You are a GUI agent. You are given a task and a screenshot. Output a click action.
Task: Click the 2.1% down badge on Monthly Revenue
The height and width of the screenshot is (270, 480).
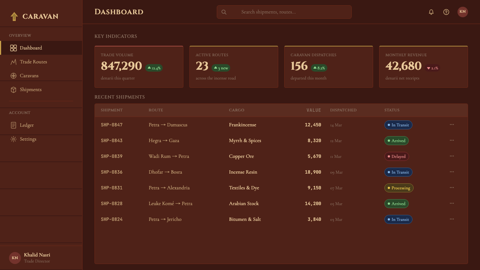432,68
